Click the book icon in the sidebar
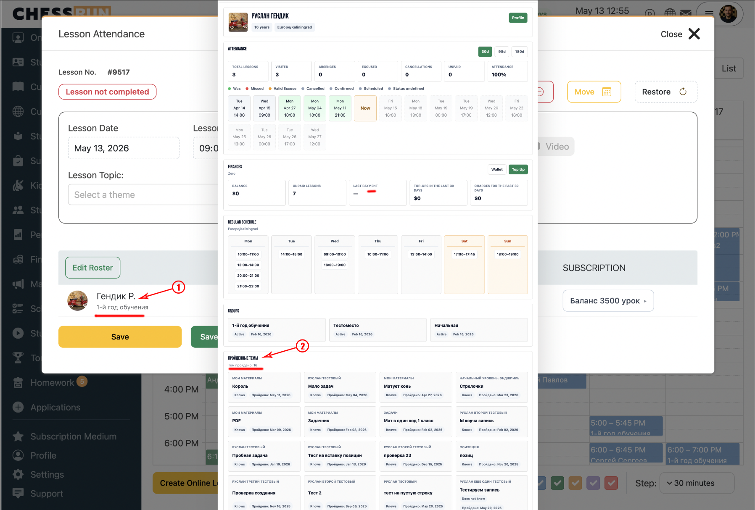This screenshot has height=510, width=755. 18,87
